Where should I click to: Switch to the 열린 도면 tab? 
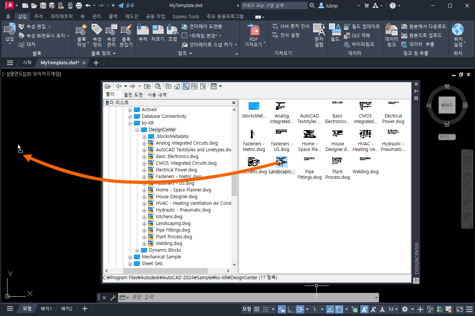pos(134,95)
